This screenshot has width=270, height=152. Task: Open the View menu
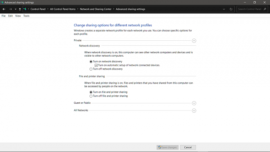[x=18, y=16]
